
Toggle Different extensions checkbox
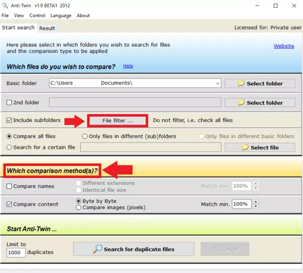[79, 183]
